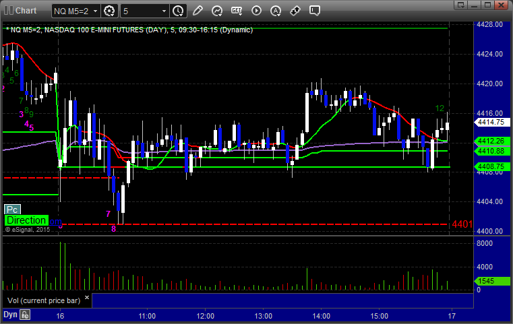Click the Dyn label in bottom bar
This screenshot has height=324, width=513.
click(x=10, y=315)
